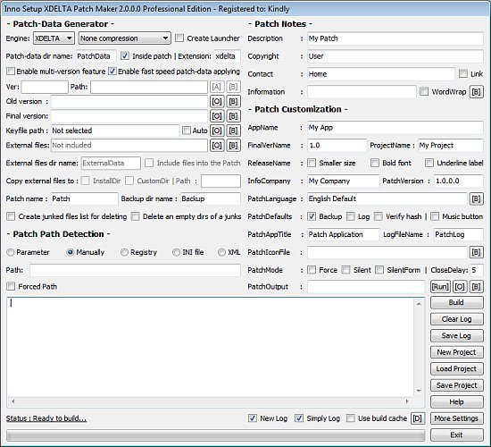Click the log horizontal scrollbar right arrow
Viewport: 491px width, 447px height.
(x=407, y=401)
